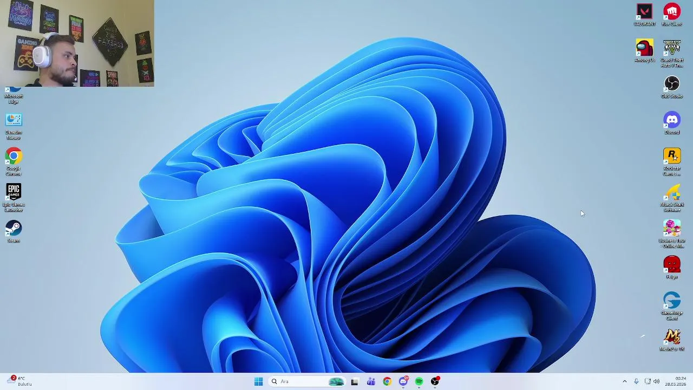Select Rockstar Games Launcher icon
Screen dimensions: 693x390
pyautogui.click(x=672, y=162)
